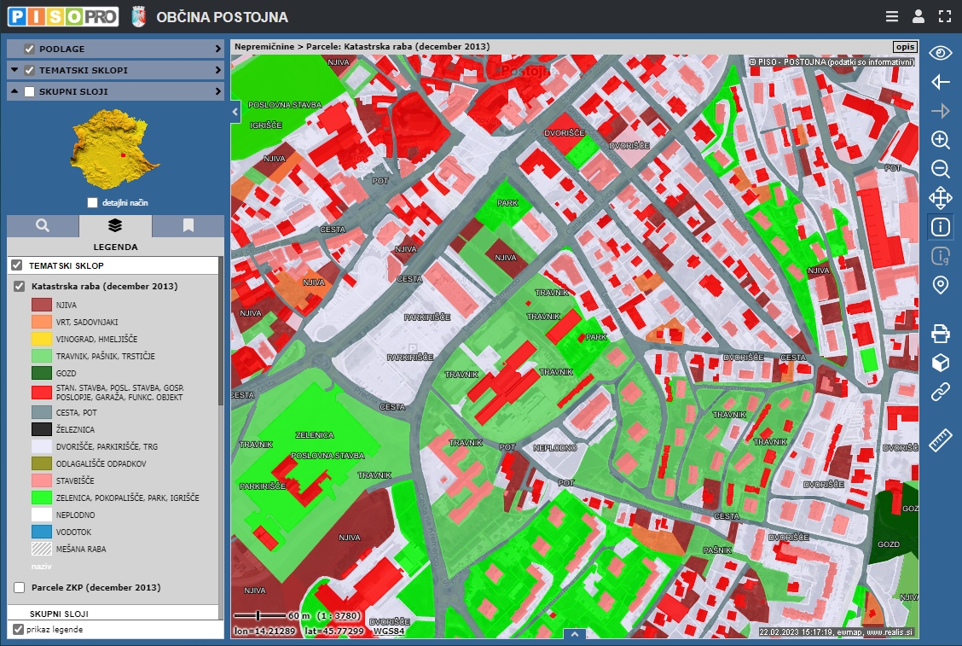Select the pan map arrows tool
962x646 pixels.
(940, 198)
